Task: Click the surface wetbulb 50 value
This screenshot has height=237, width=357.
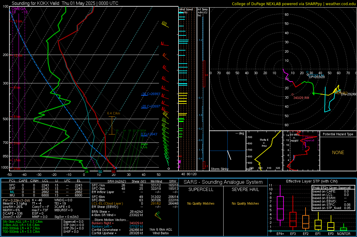Action: [100, 172]
